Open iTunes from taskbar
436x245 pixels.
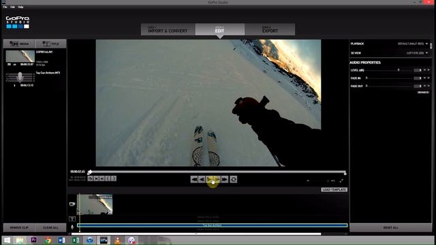(x=89, y=240)
